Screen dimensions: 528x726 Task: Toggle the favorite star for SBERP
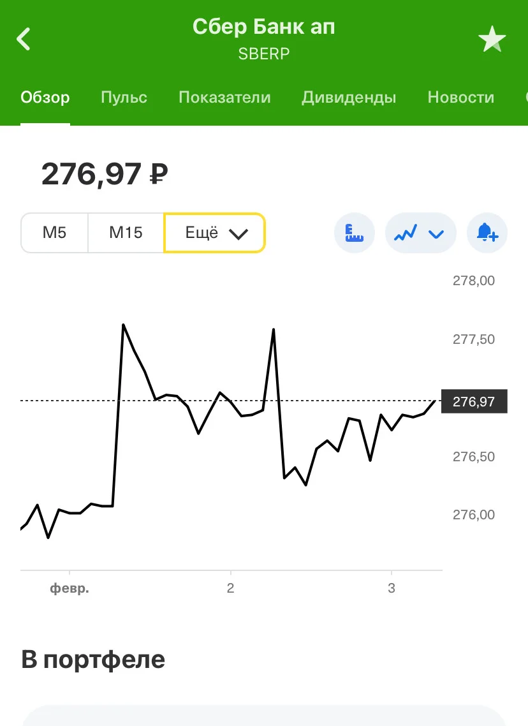492,39
